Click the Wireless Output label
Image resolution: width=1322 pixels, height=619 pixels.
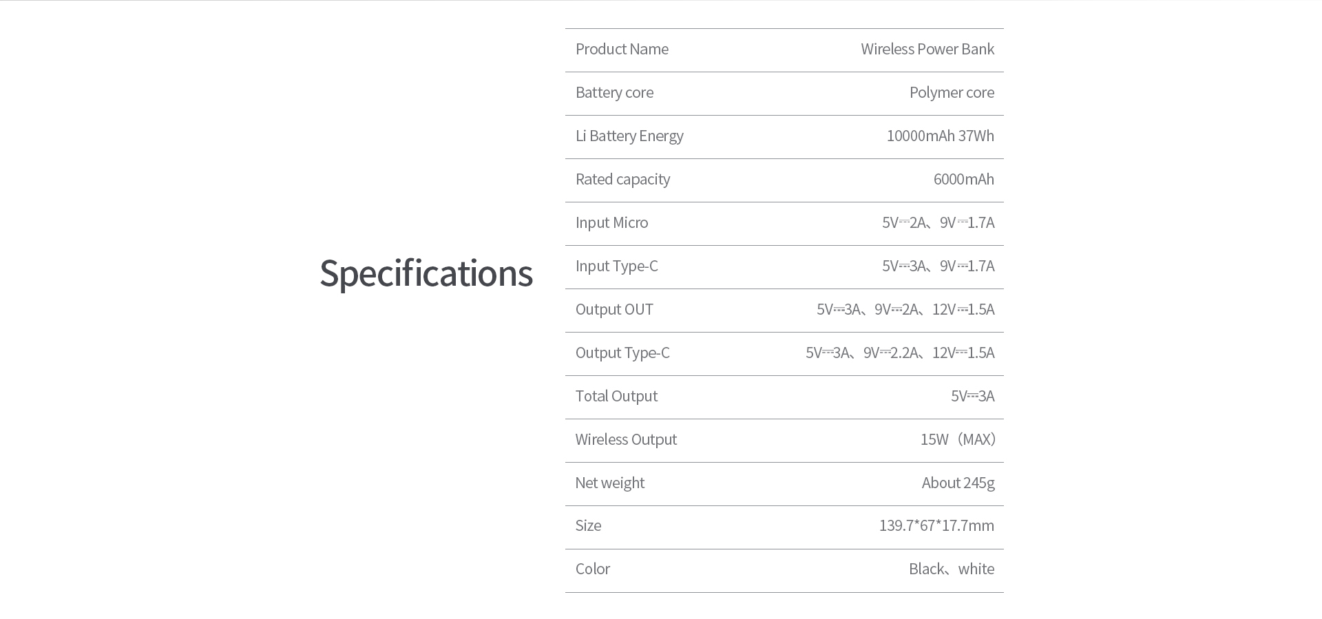point(626,440)
